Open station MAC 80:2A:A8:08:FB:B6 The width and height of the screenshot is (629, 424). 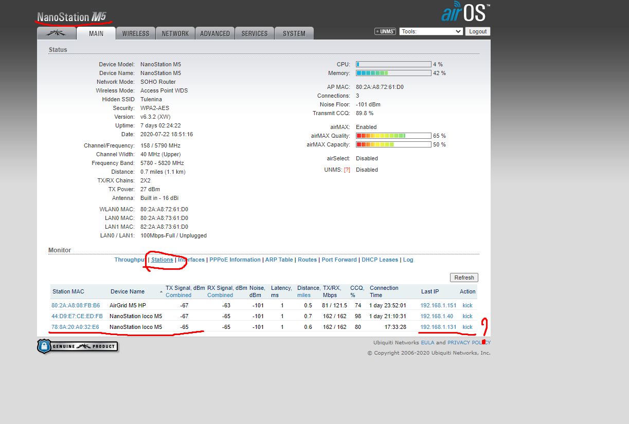pos(76,305)
